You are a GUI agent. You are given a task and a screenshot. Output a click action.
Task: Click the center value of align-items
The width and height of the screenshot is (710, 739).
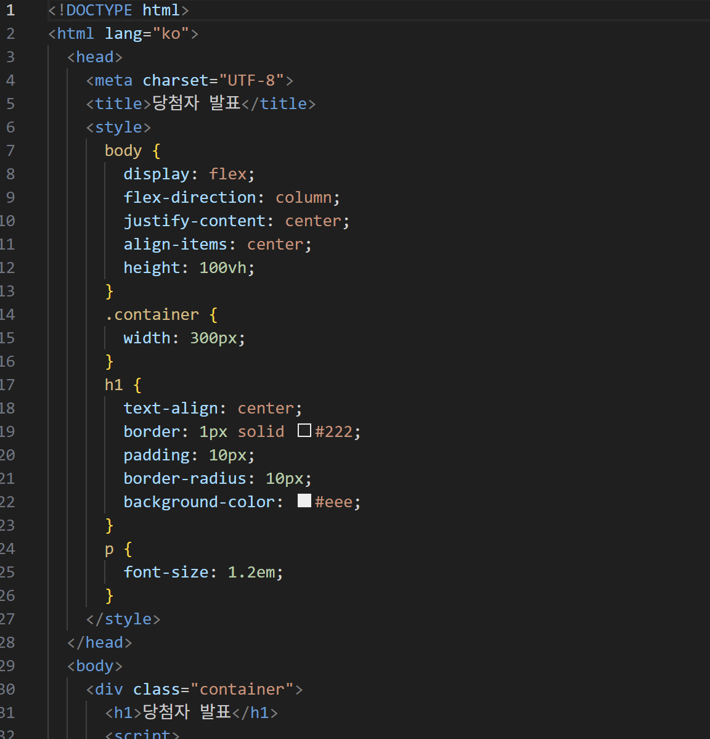point(275,244)
